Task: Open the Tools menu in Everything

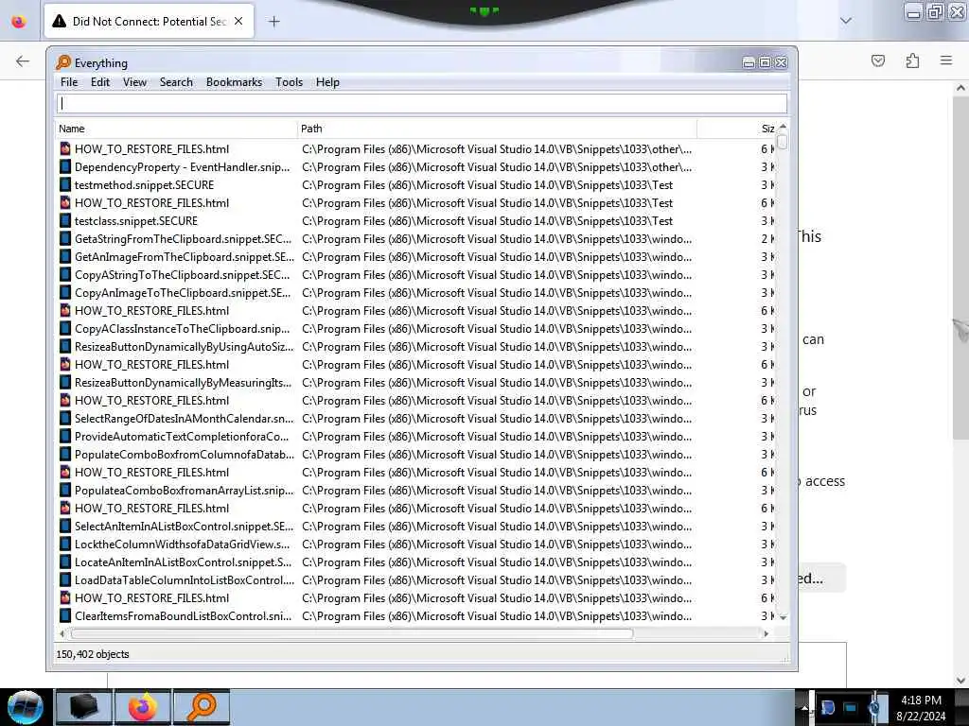Action: coord(289,82)
